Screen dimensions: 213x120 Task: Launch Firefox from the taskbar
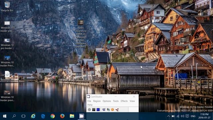tap(62, 116)
